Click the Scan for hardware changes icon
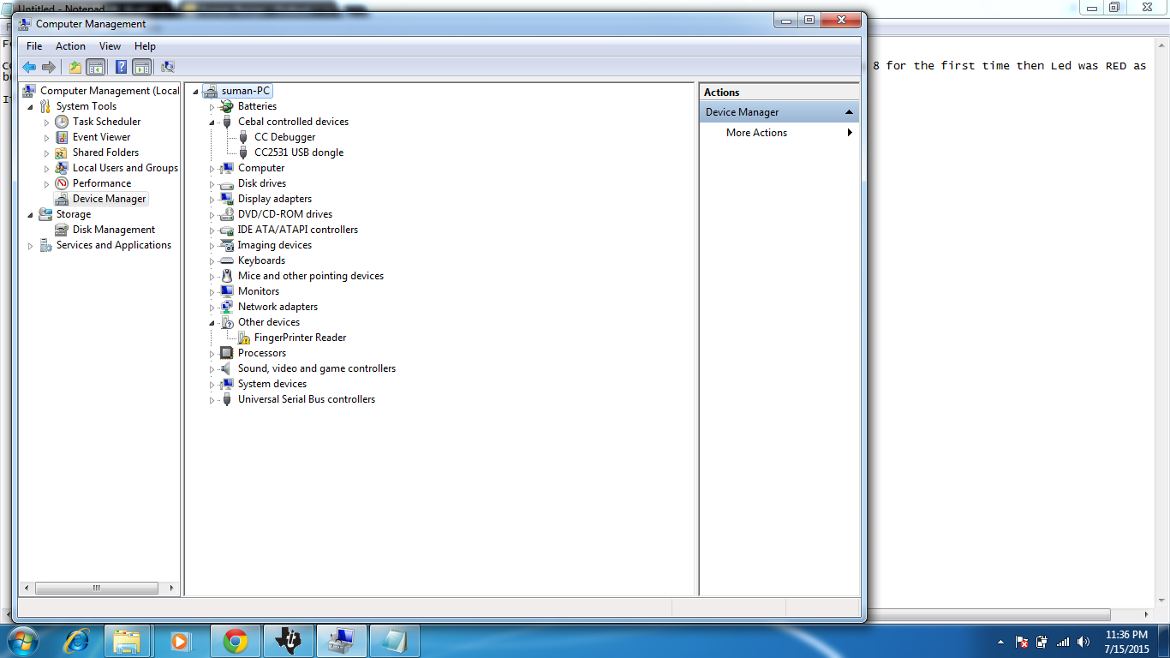This screenshot has width=1170, height=658. point(168,67)
